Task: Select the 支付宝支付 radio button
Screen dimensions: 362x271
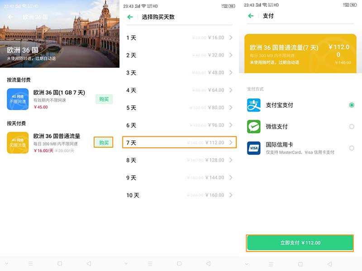Action: coord(352,105)
